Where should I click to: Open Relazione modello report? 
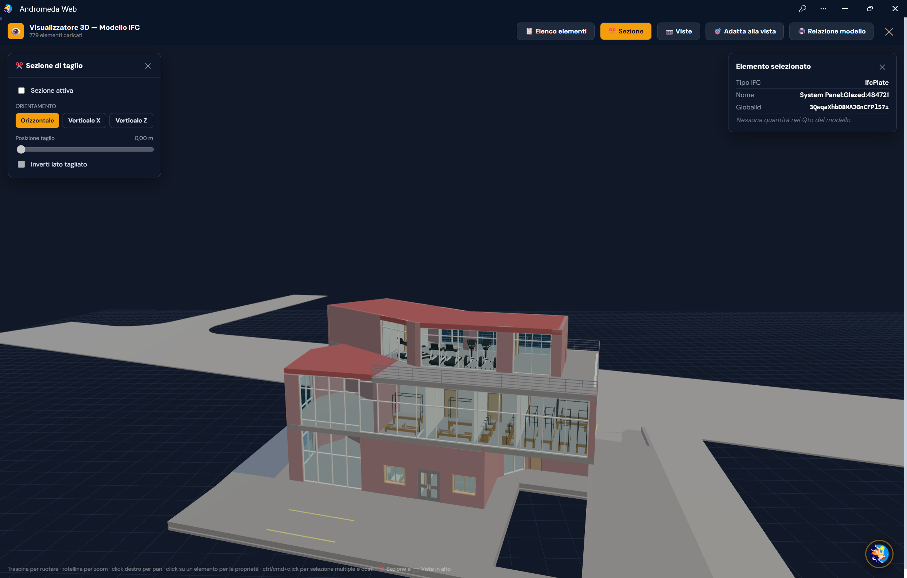pos(831,31)
